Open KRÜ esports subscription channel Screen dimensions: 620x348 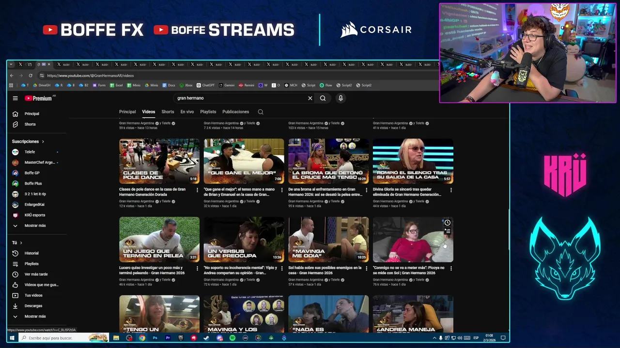(35, 215)
